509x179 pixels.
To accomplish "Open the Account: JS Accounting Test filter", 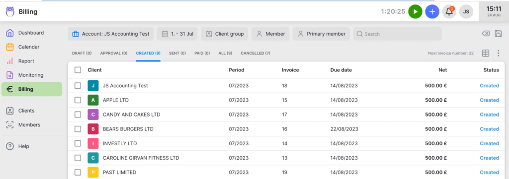I will click(111, 34).
